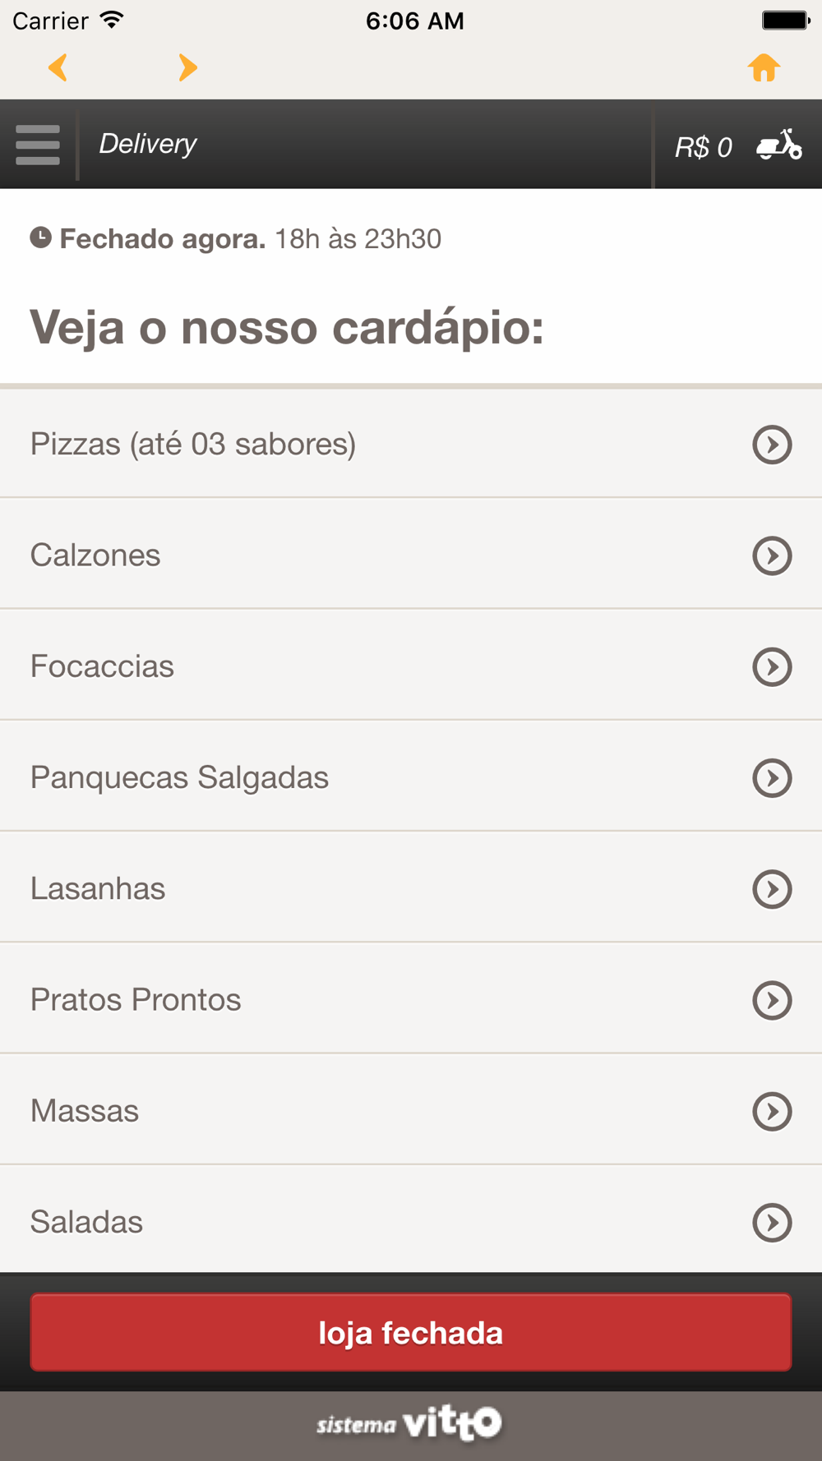The width and height of the screenshot is (822, 1461).
Task: Click the Saladas arrow icon
Action: click(772, 1222)
